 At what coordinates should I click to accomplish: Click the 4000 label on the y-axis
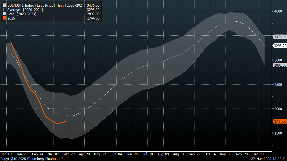point(278,11)
